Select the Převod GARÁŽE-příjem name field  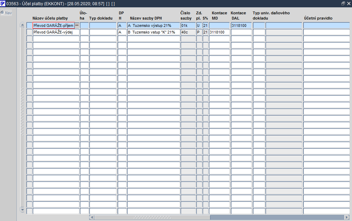(53, 25)
